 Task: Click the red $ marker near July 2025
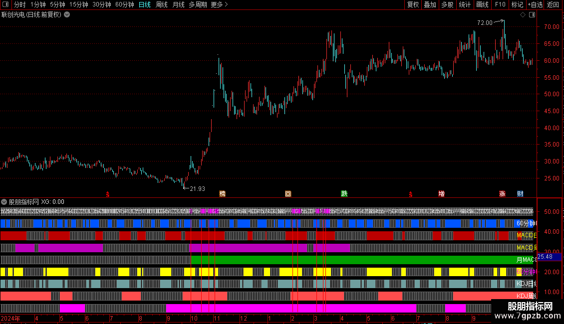click(410, 194)
